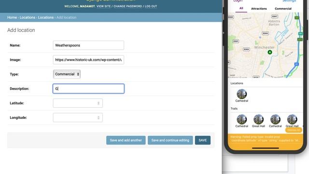The height and width of the screenshot is (174, 309).
Task: Switch to Commercial tab in phone app
Action: tap(283, 9)
